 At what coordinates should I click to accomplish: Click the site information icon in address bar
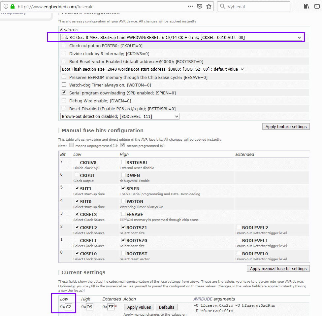[6, 6]
